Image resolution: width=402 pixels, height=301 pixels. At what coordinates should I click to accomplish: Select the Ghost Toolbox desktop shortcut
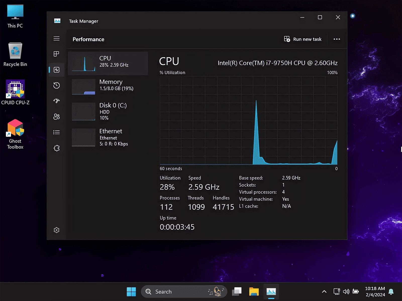click(x=15, y=134)
